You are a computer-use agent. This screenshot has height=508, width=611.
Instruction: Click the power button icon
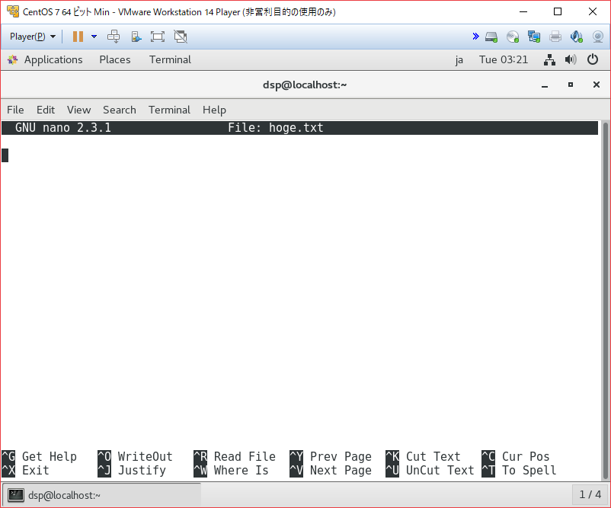click(x=593, y=59)
